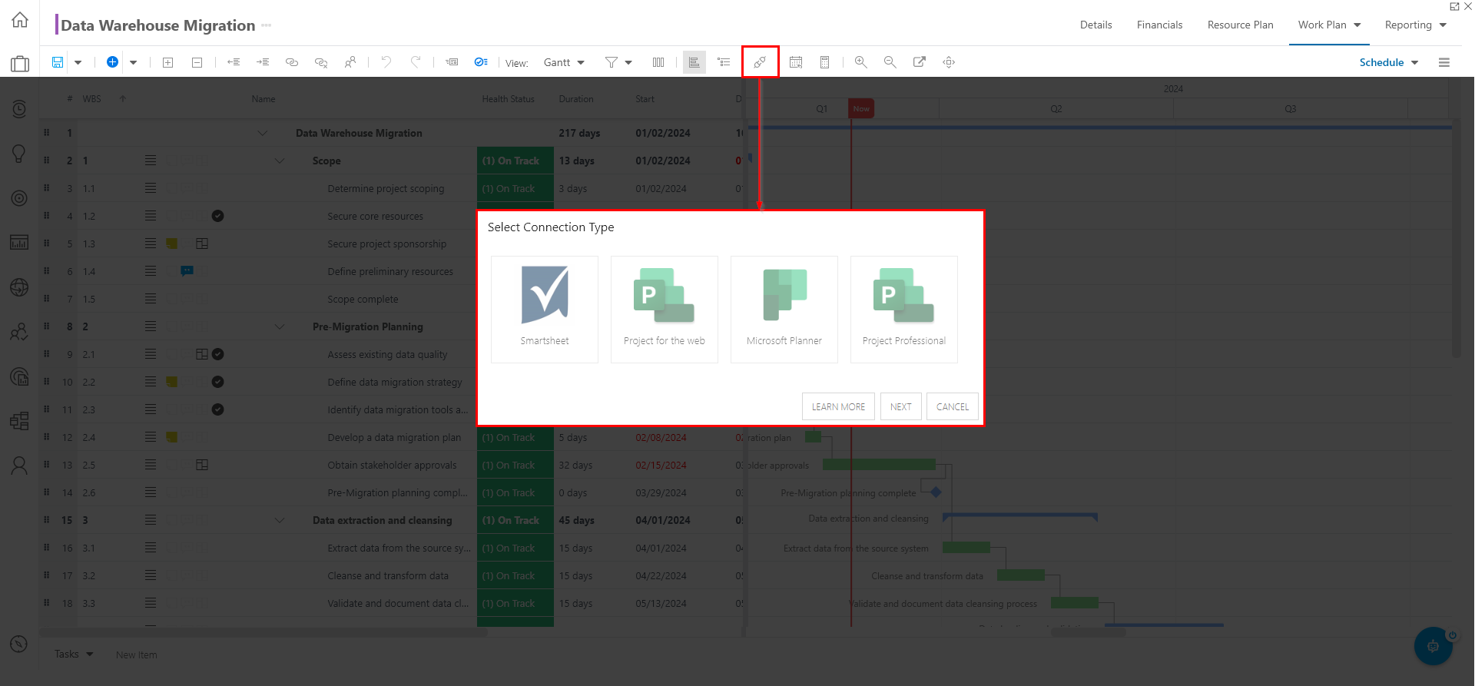Image resolution: width=1475 pixels, height=686 pixels.
Task: Click the people resources icon in sidebar
Action: point(19,332)
